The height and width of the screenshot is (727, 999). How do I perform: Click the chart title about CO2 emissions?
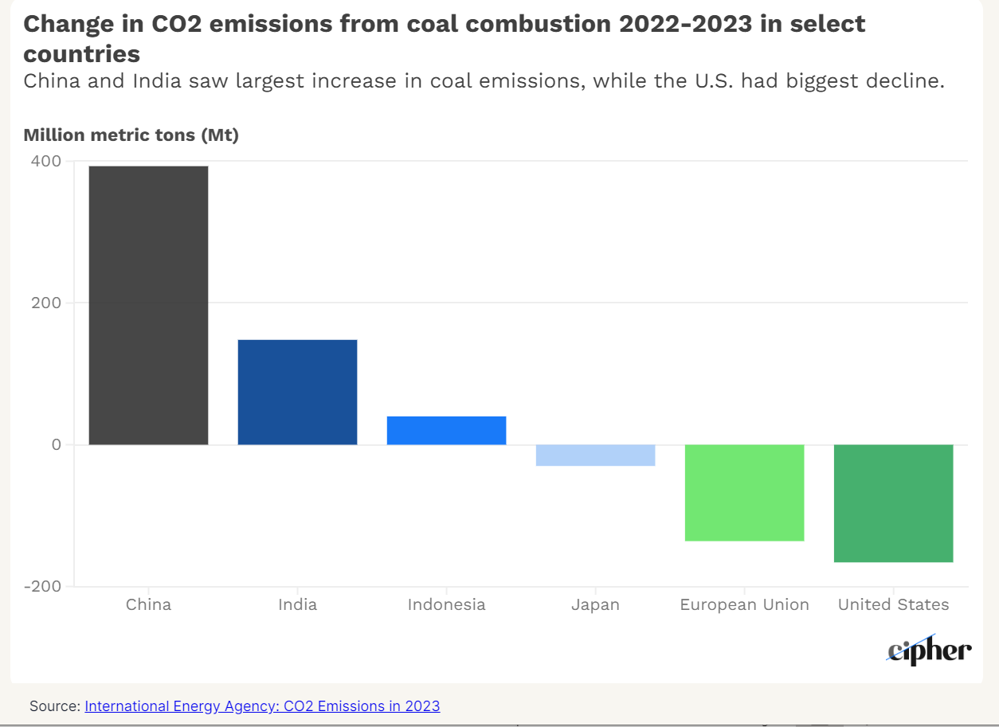pos(444,38)
